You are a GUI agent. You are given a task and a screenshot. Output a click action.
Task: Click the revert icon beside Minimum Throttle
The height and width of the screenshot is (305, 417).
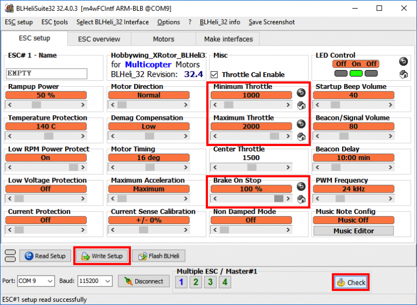[x=301, y=93]
